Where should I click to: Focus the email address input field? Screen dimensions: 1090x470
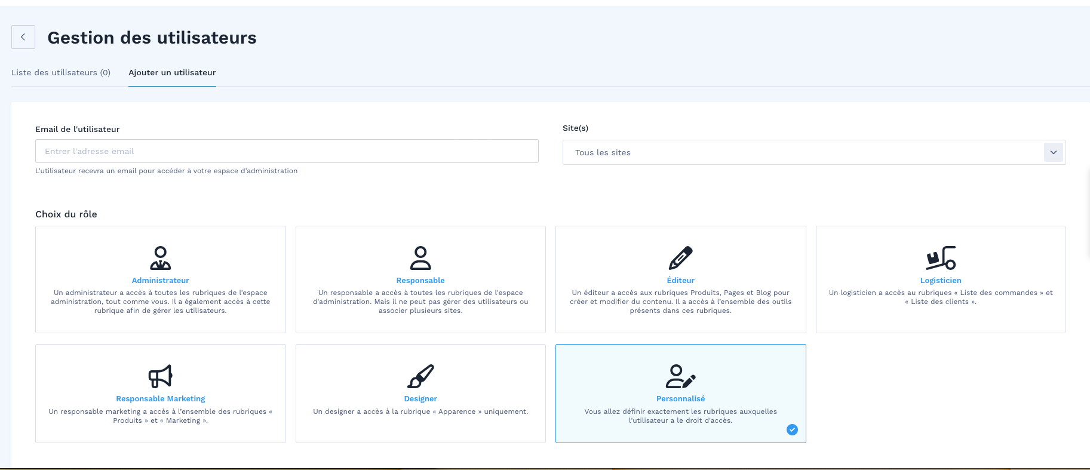(287, 151)
